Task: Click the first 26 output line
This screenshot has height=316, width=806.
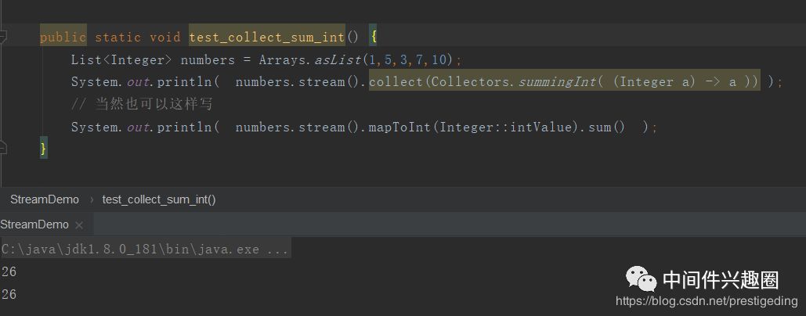Action: (x=9, y=272)
